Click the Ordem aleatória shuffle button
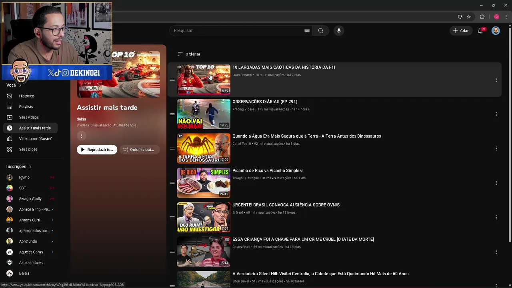The height and width of the screenshot is (288, 512). coord(139,150)
